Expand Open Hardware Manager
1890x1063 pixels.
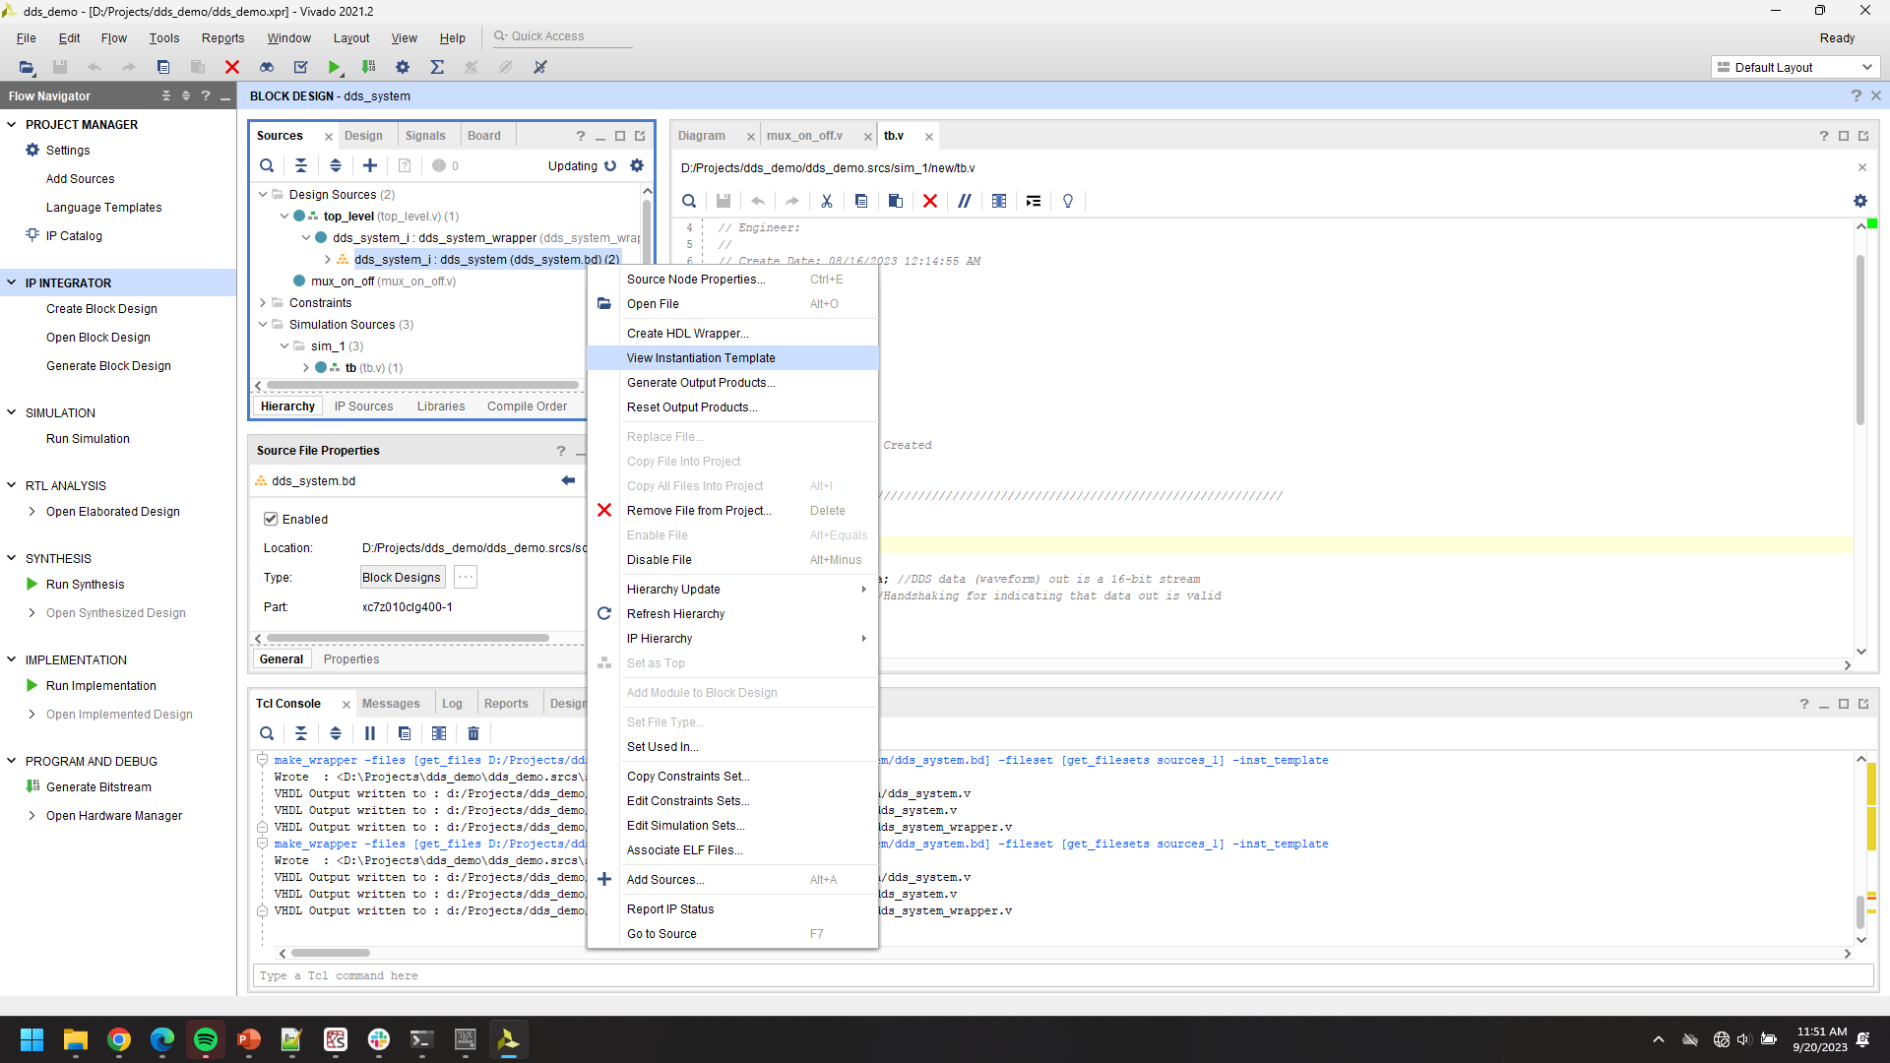(32, 816)
